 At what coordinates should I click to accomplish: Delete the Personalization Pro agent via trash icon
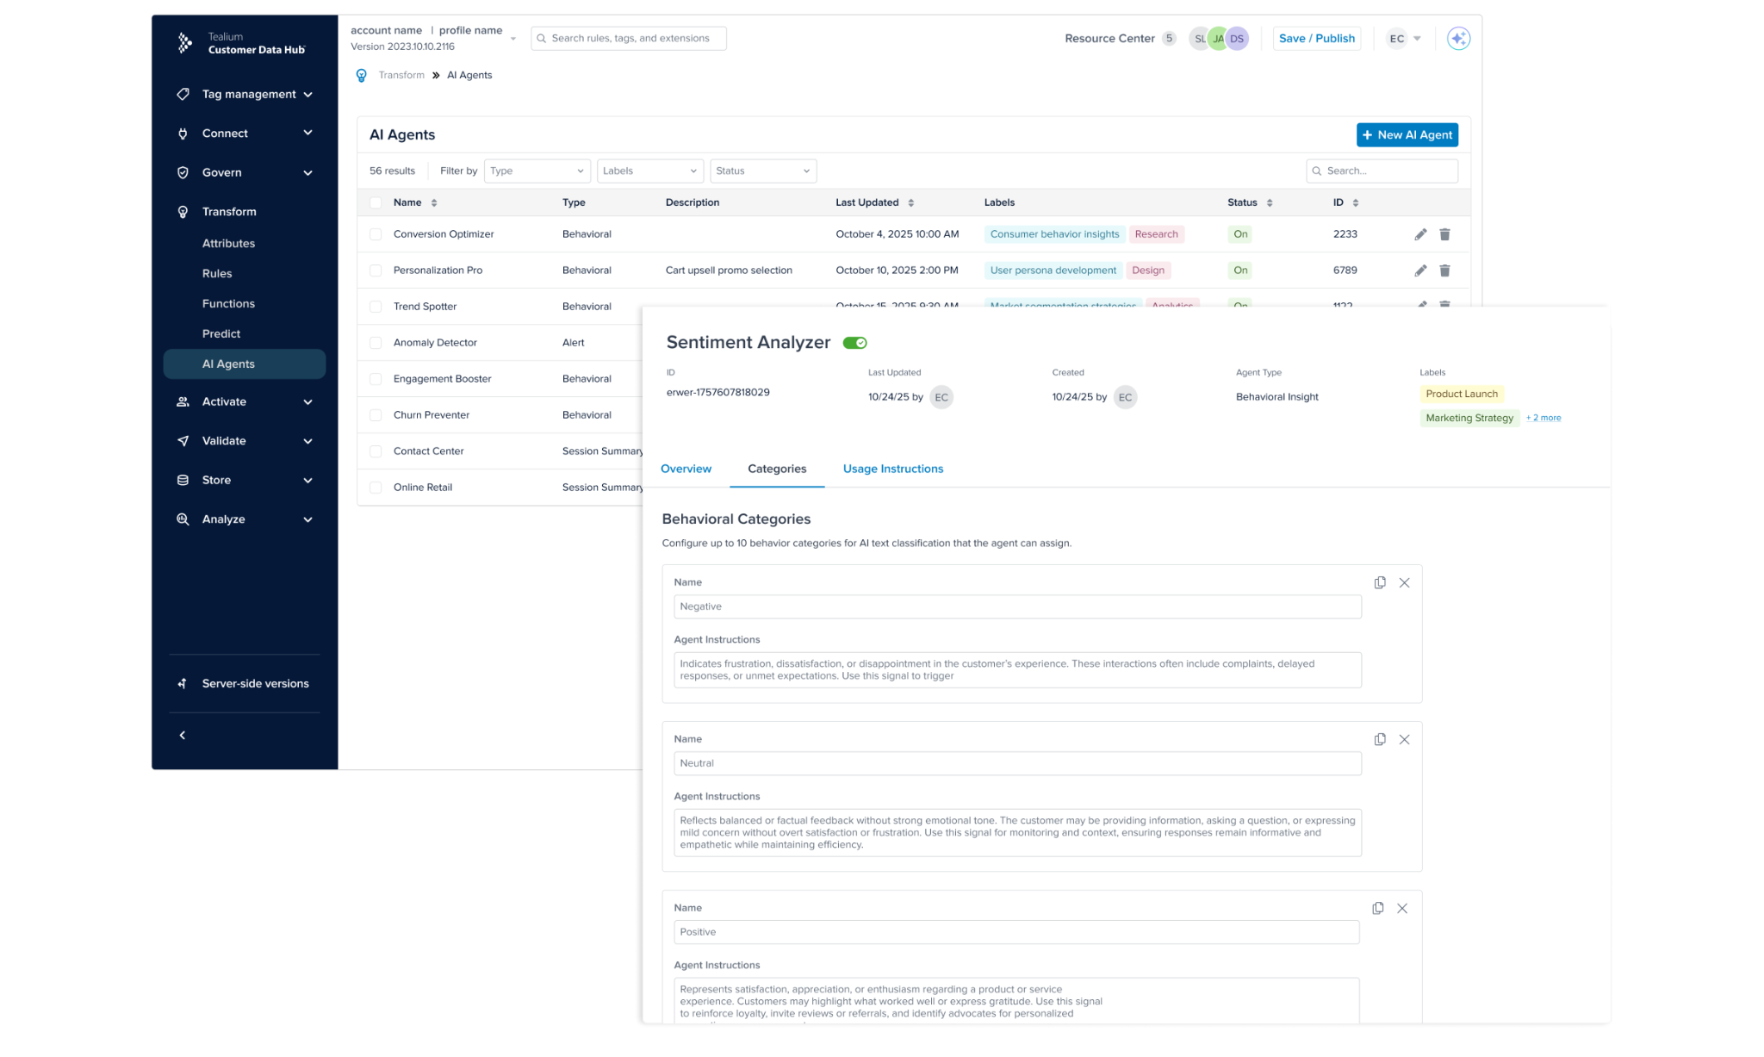tap(1444, 270)
